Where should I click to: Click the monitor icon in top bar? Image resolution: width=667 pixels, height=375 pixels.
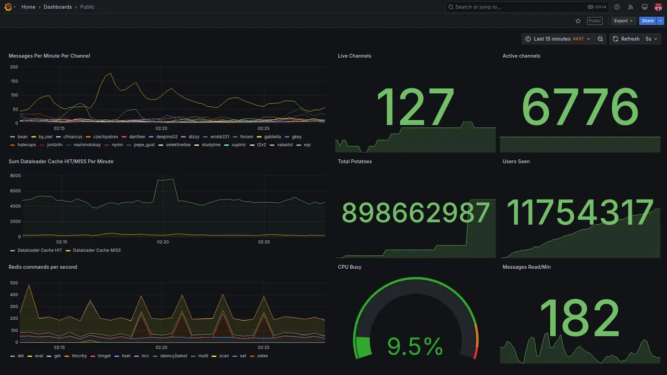645,7
